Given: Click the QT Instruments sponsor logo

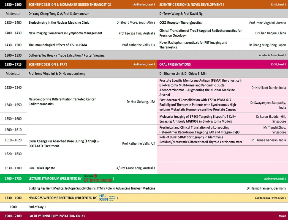Looking at the screenshot, I should click(98, 178).
